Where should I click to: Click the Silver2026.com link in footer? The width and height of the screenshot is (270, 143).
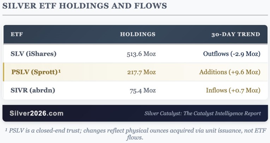tap(36, 113)
